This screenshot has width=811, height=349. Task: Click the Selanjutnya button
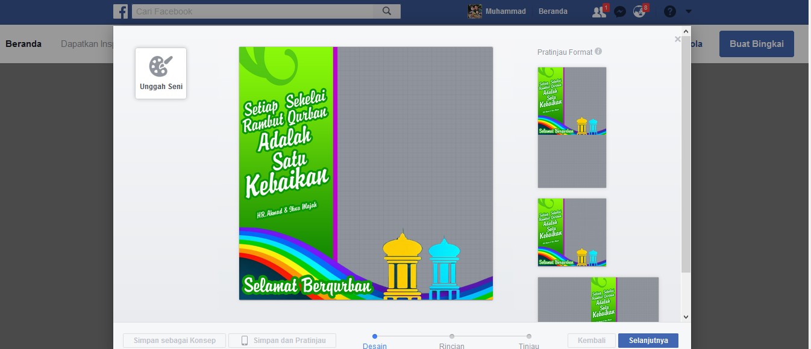tap(648, 340)
